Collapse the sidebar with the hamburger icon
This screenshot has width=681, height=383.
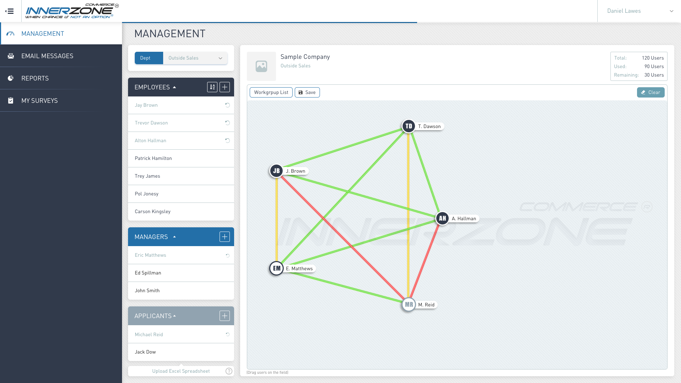pos(10,11)
